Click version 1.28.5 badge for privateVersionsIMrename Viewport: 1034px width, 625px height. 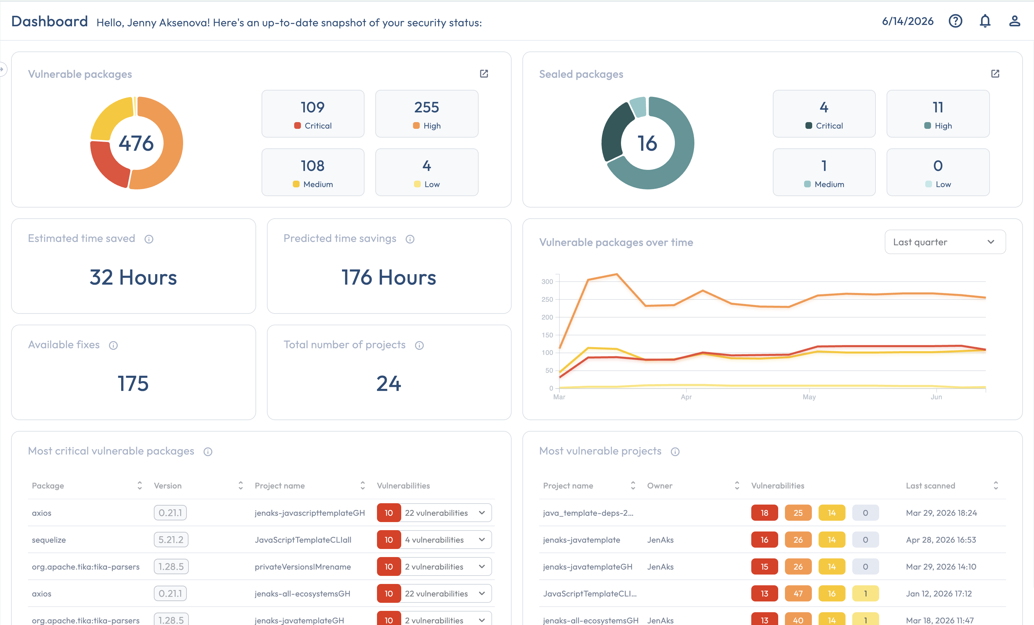click(x=171, y=566)
